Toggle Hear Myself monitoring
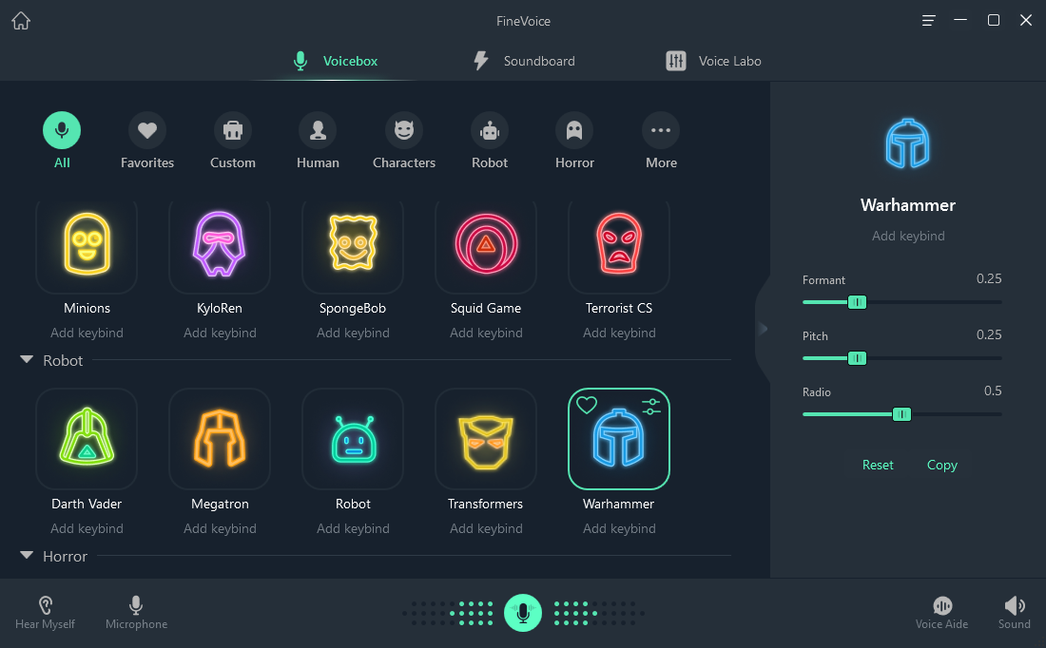The width and height of the screenshot is (1046, 648). click(45, 613)
